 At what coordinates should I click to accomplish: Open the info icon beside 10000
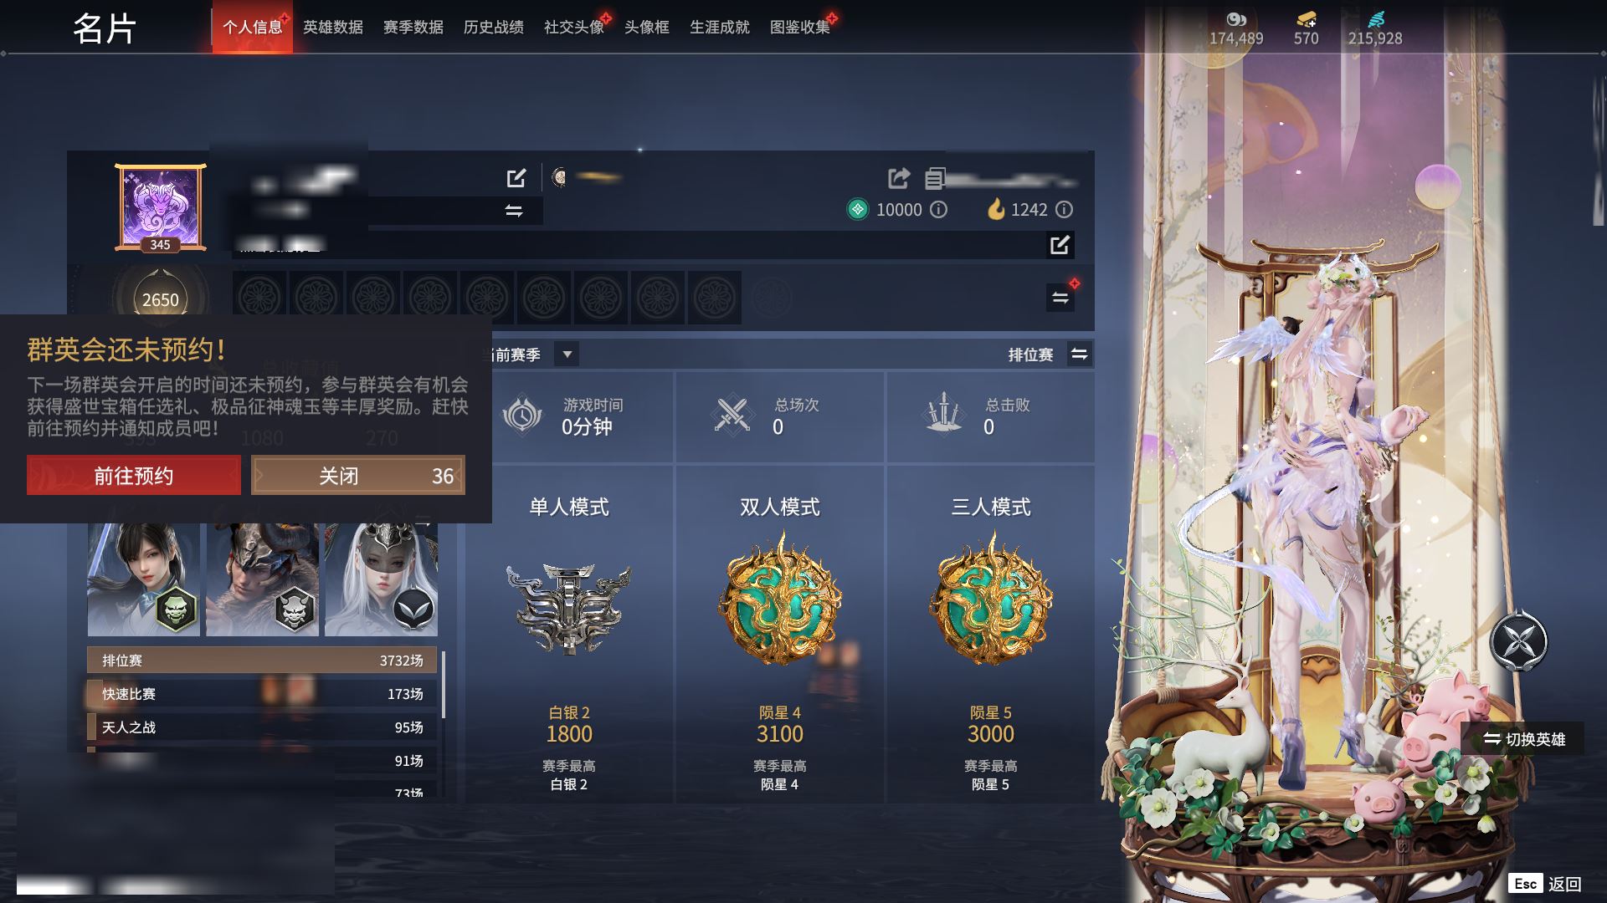pyautogui.click(x=939, y=210)
